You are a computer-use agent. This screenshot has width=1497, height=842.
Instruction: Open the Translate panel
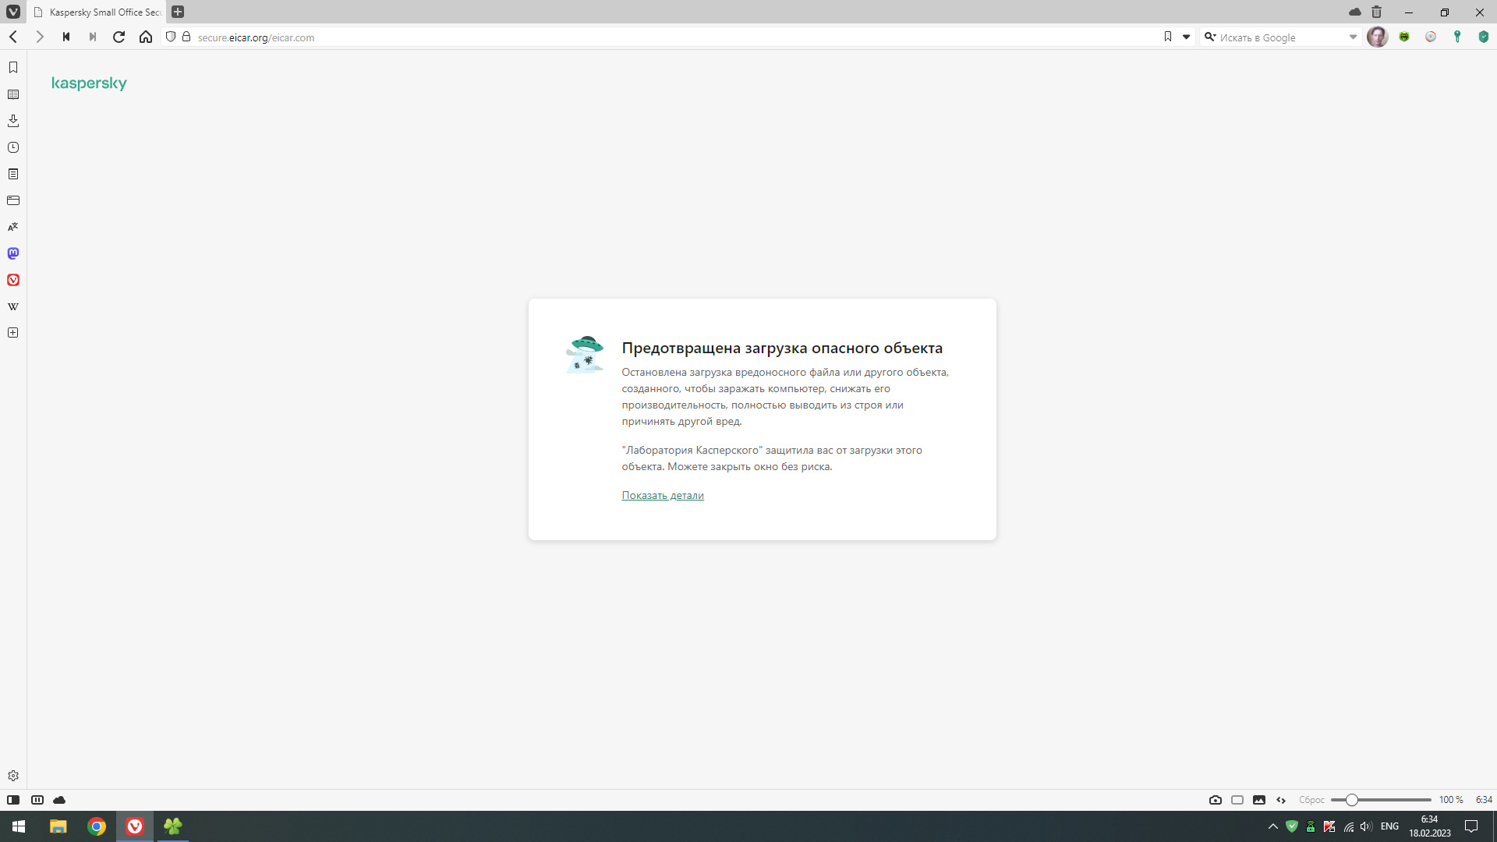coord(13,227)
